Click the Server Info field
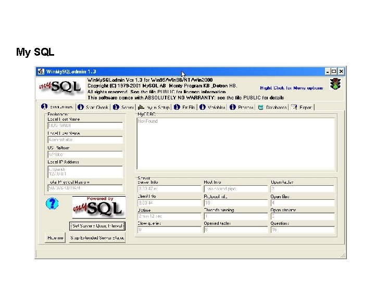This screenshot has height=281, width=375. (169, 189)
